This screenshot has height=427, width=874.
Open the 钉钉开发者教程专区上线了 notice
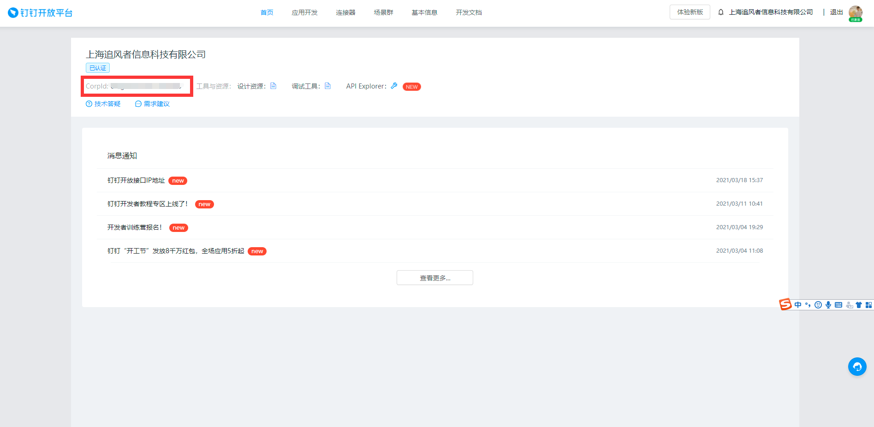click(148, 204)
